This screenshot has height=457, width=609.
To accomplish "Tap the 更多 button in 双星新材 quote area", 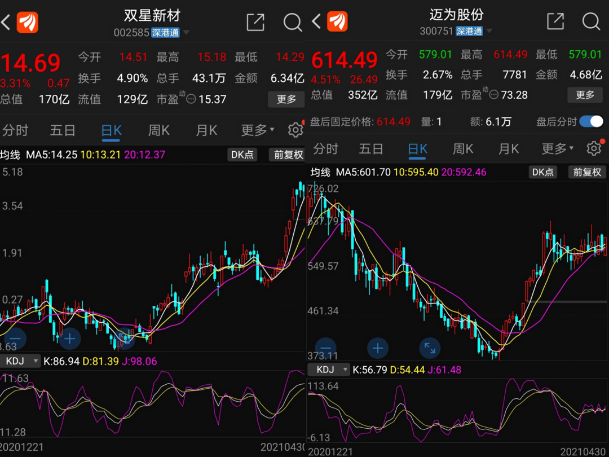I will point(286,99).
